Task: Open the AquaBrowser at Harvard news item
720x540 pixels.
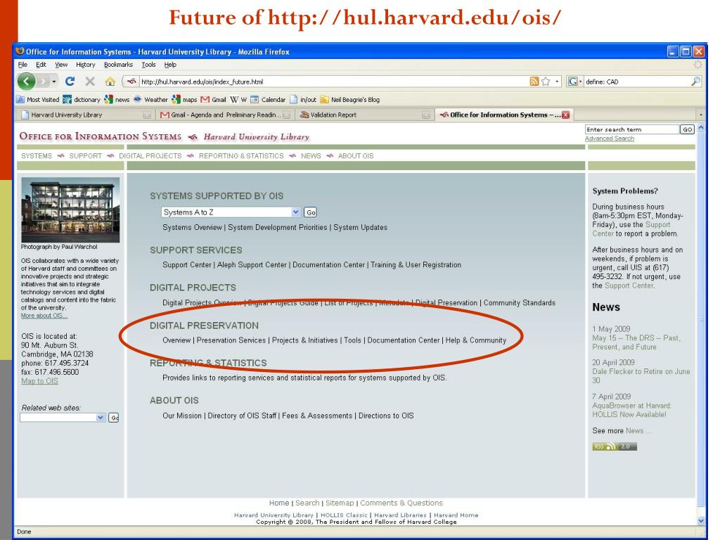Action: click(631, 410)
